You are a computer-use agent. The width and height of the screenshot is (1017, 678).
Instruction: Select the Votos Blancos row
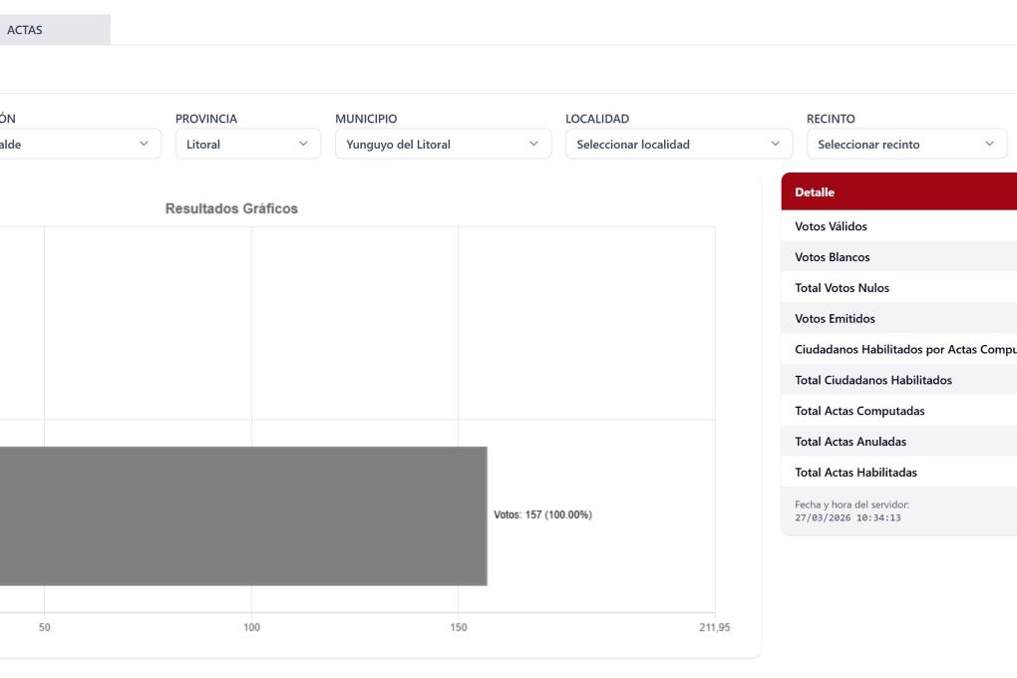[x=897, y=257]
